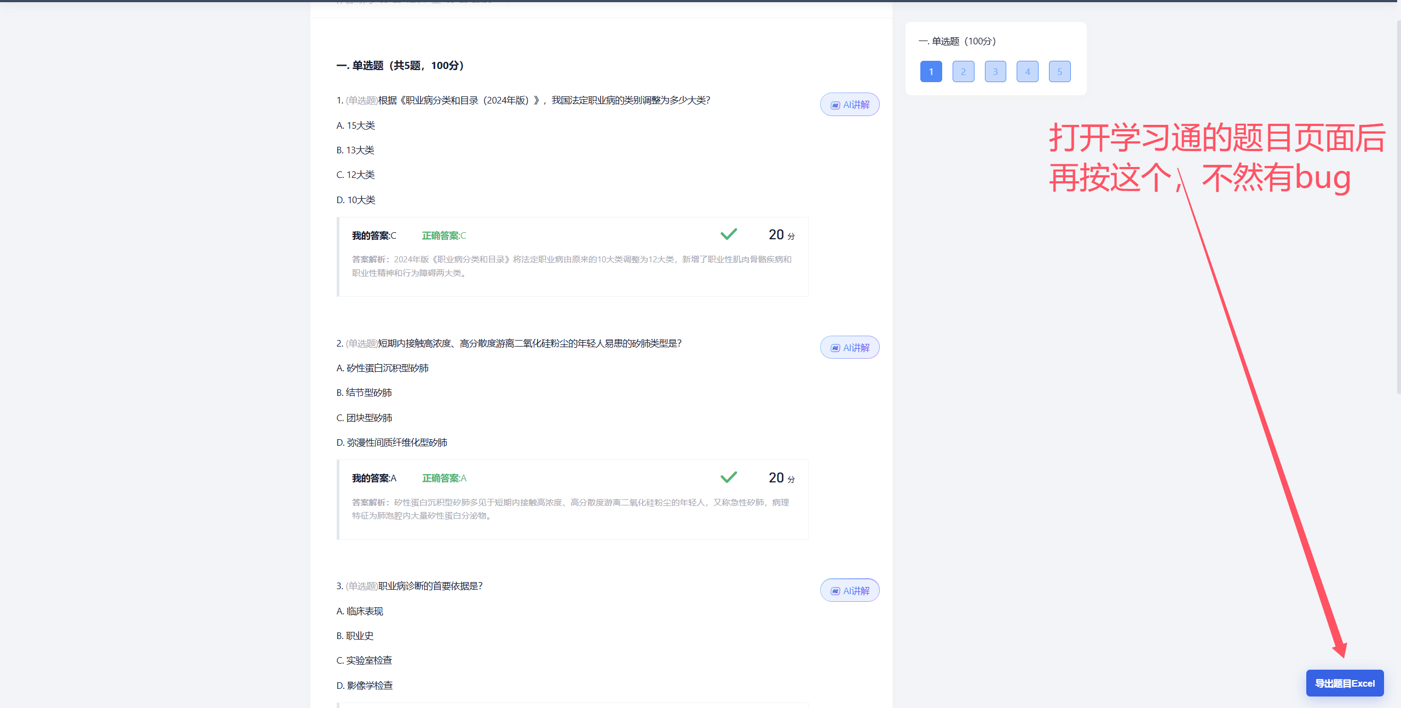The width and height of the screenshot is (1401, 708).
Task: Click the 一. 单选题 (100分) sidebar heading
Action: 957,42
